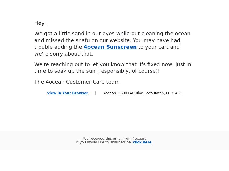Click the 'You received this email from 4ocean' text
The width and height of the screenshot is (229, 171).
click(x=114, y=138)
